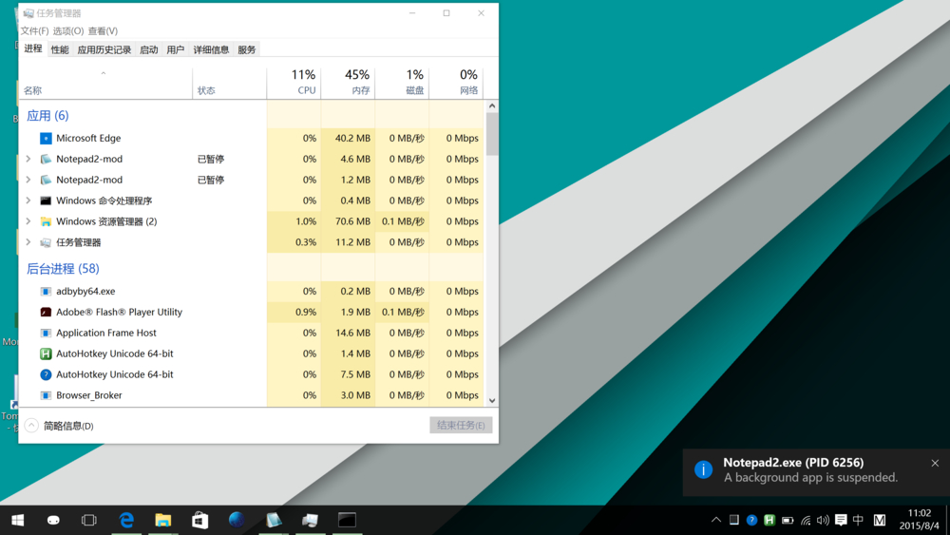
Task: Switch to Task Manager taskbar icon
Action: [311, 520]
